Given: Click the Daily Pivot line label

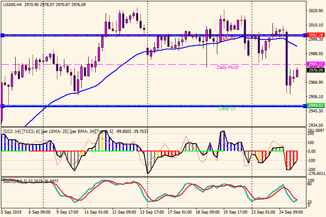Looking at the screenshot, I should click(x=227, y=68).
